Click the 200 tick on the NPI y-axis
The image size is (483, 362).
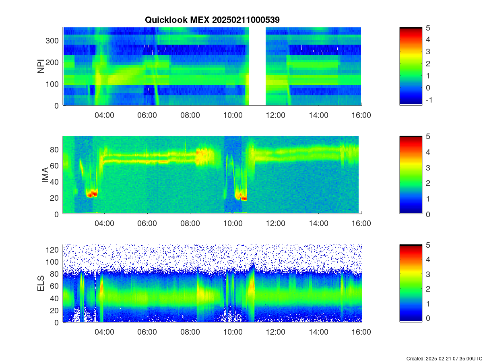click(x=53, y=62)
